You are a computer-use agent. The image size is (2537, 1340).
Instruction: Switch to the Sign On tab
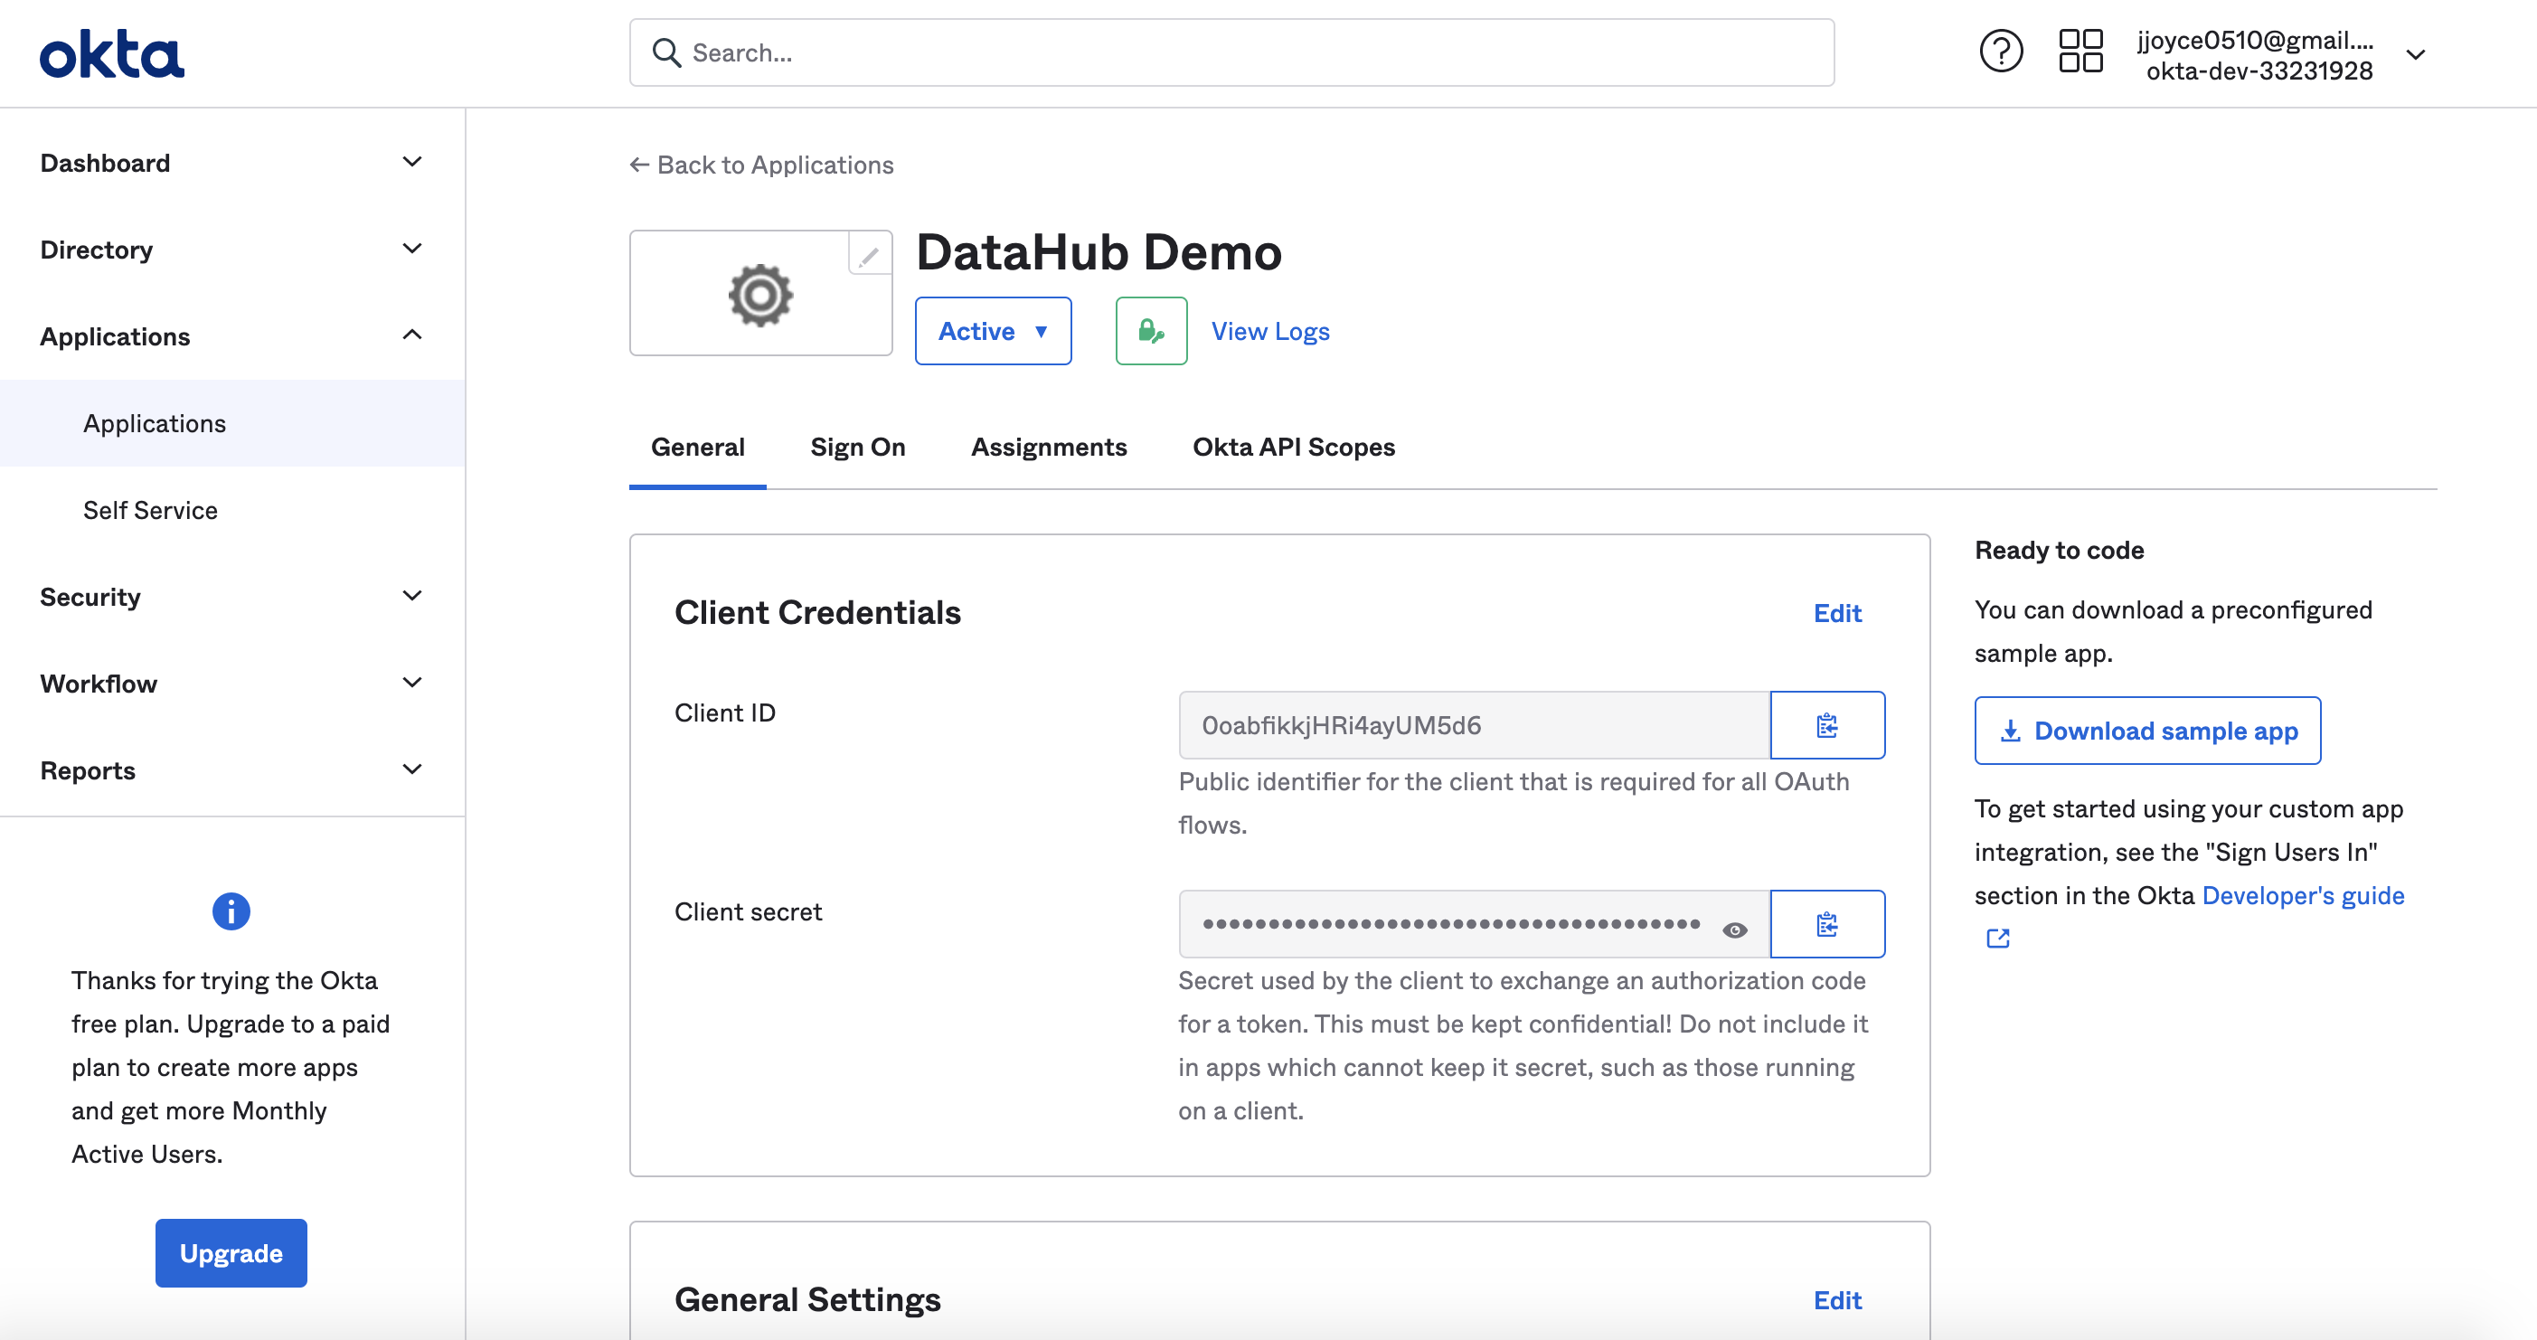[857, 447]
